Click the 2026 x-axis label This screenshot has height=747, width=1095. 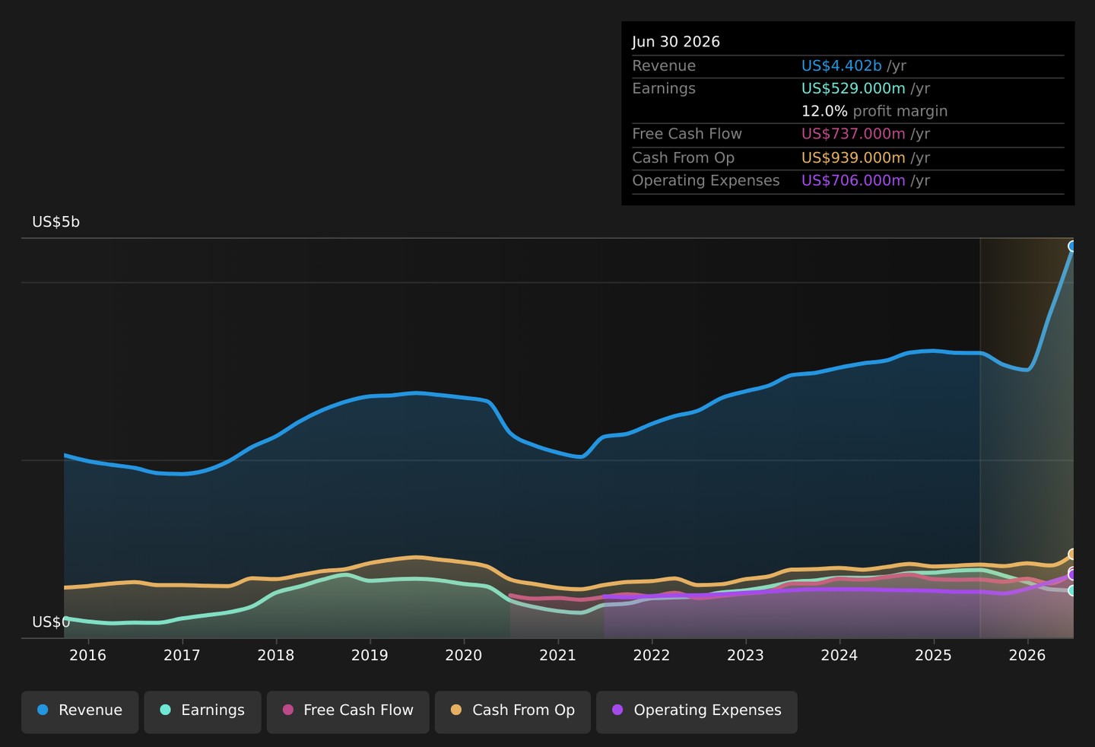tap(1027, 656)
